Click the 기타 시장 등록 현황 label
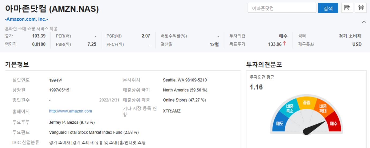The image size is (370, 148). tap(140, 111)
